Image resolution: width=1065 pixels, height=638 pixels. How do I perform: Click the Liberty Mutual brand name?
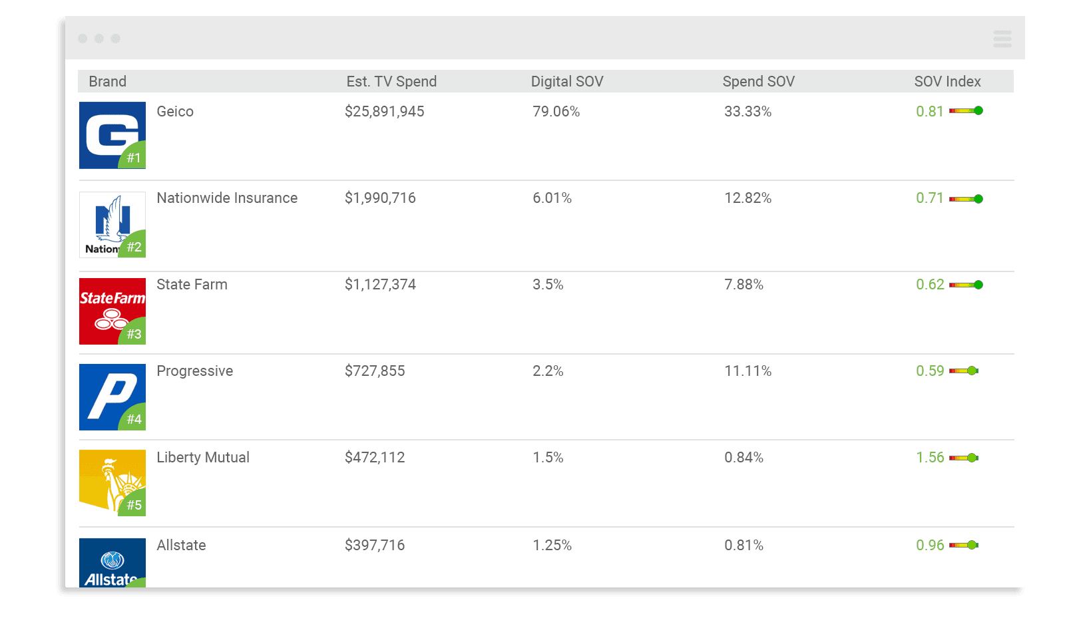point(203,457)
